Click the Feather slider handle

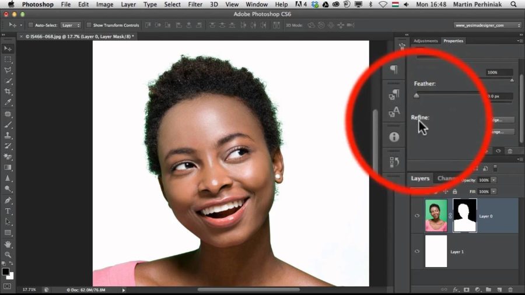416,96
